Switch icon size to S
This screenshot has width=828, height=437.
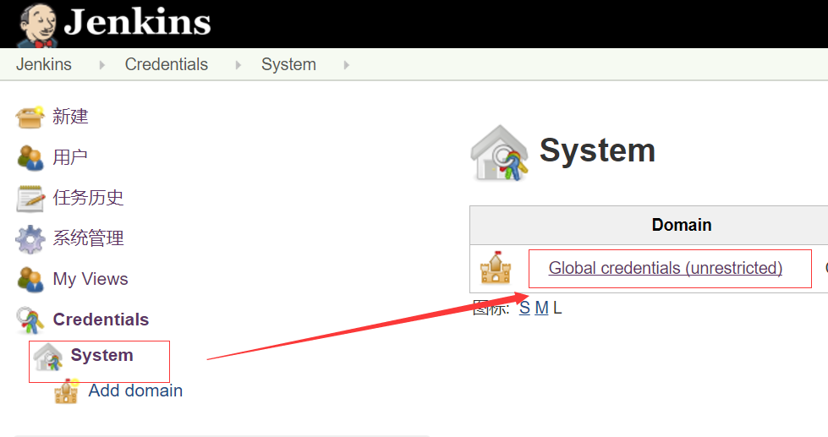click(x=524, y=308)
